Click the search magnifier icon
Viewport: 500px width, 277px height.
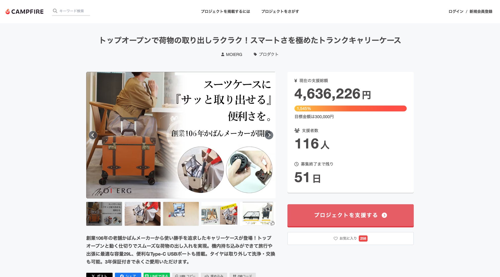click(55, 11)
